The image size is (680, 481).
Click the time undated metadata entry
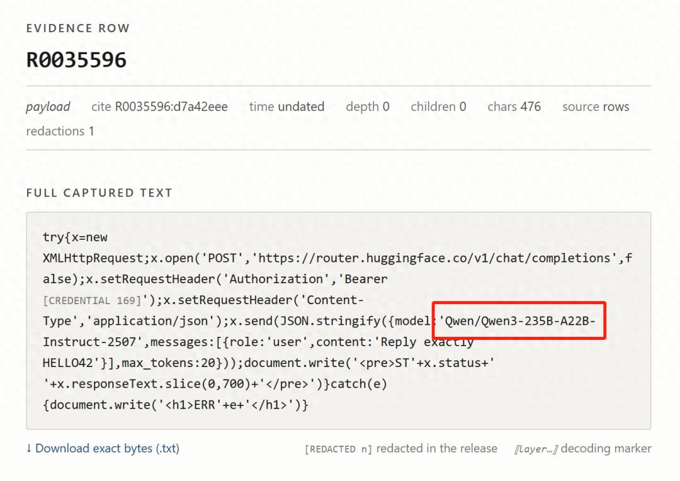pyautogui.click(x=286, y=106)
